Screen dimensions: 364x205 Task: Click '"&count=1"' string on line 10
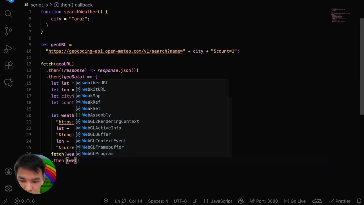click(224, 51)
